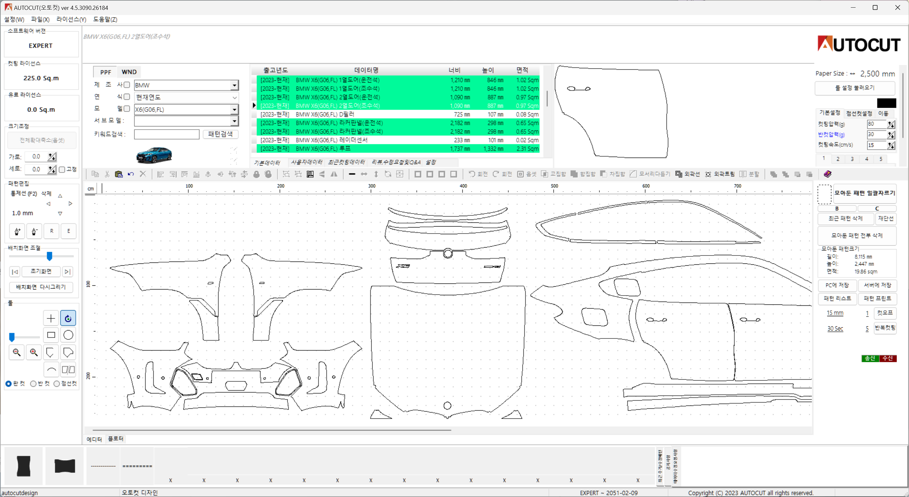This screenshot has height=497, width=909.
Task: Open the 도움말(Z) menu
Action: [x=105, y=19]
